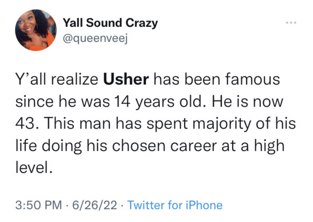Screen dimensions: 313x222
Task: Open the profile picture of Yall Sound Crazy
Action: pos(36,30)
